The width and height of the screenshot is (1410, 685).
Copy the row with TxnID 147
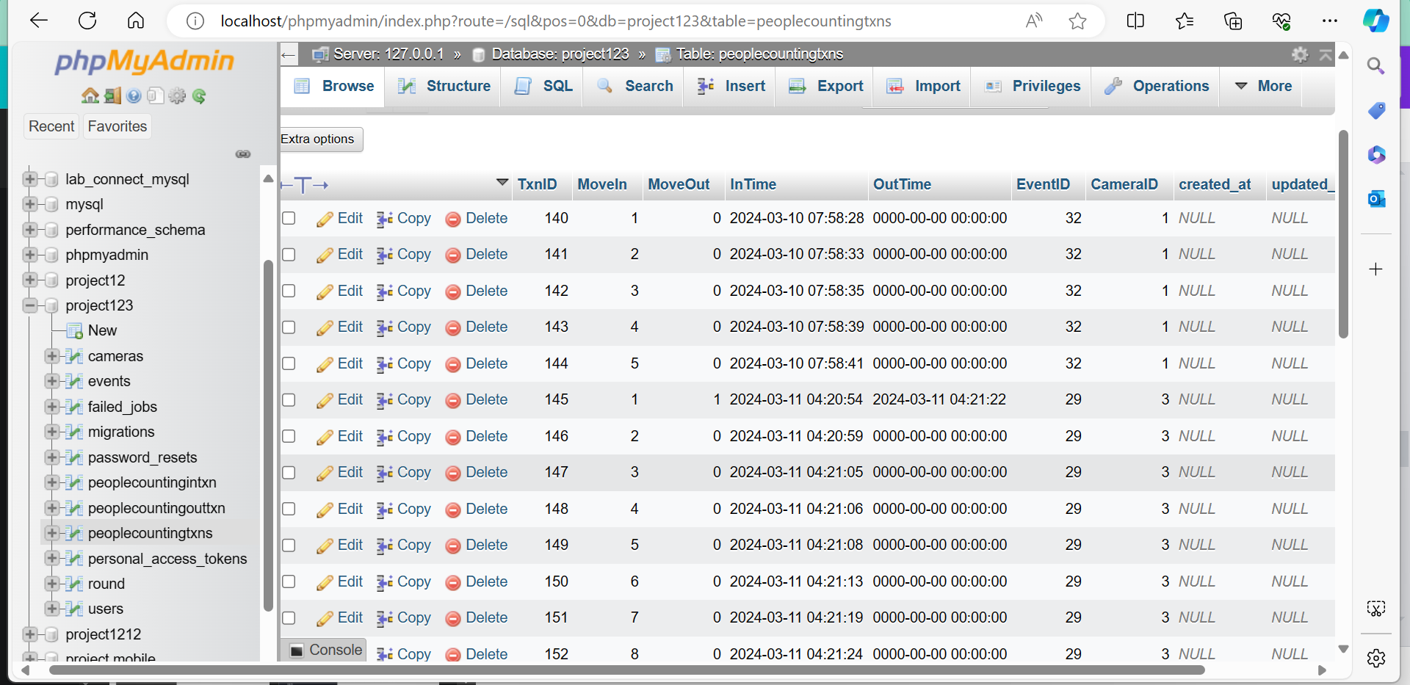point(404,473)
